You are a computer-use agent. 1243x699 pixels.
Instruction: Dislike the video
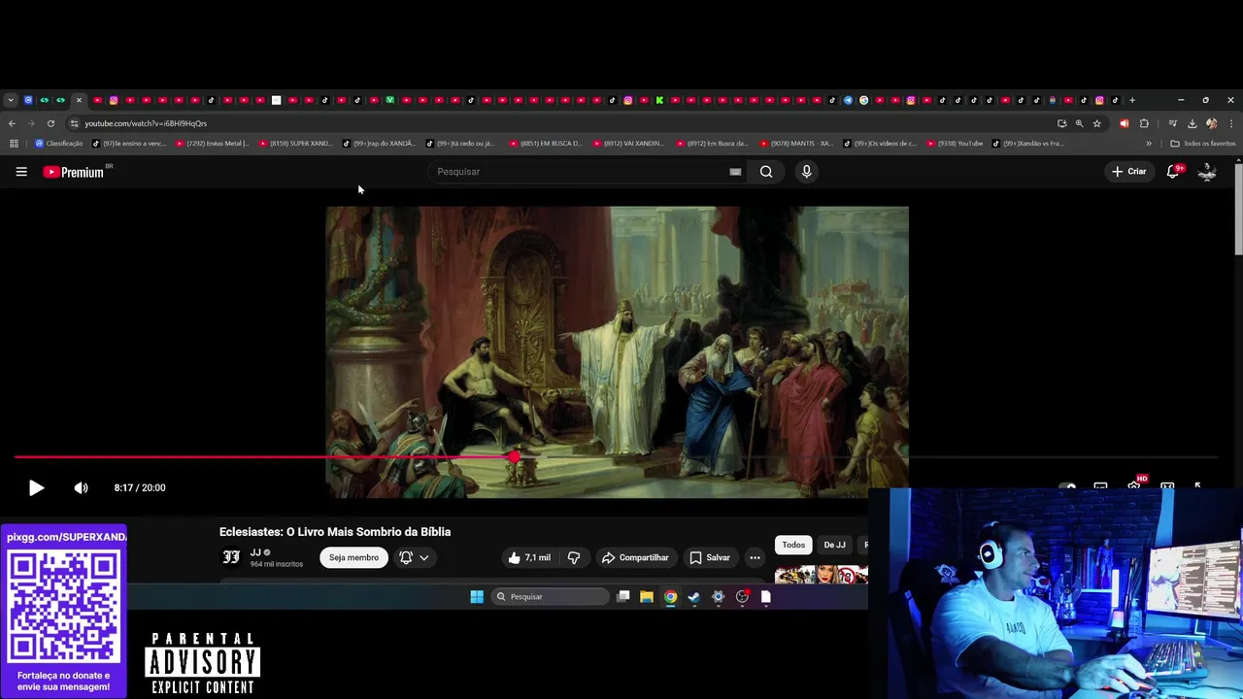(574, 557)
